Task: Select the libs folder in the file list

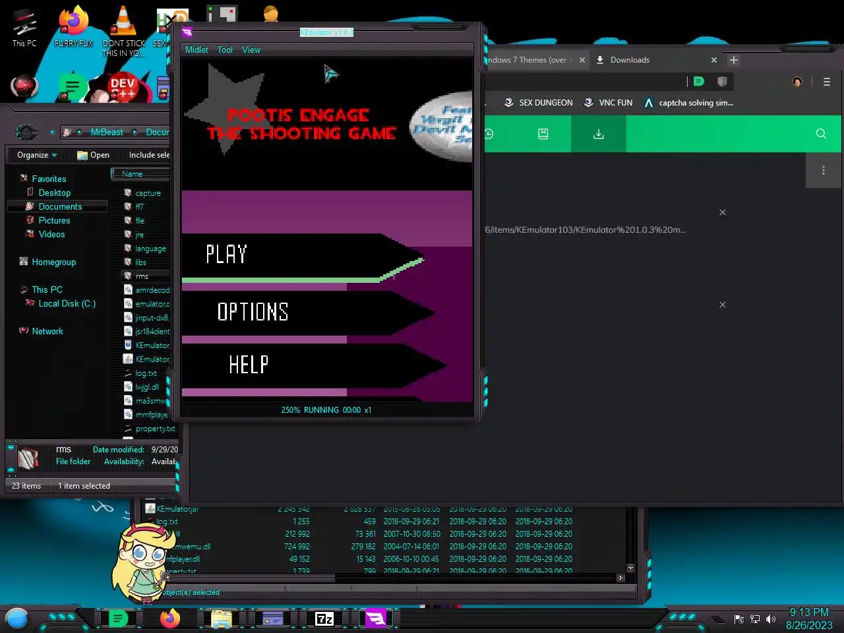Action: 140,262
